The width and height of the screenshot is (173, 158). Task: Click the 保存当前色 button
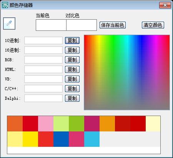click(113, 25)
